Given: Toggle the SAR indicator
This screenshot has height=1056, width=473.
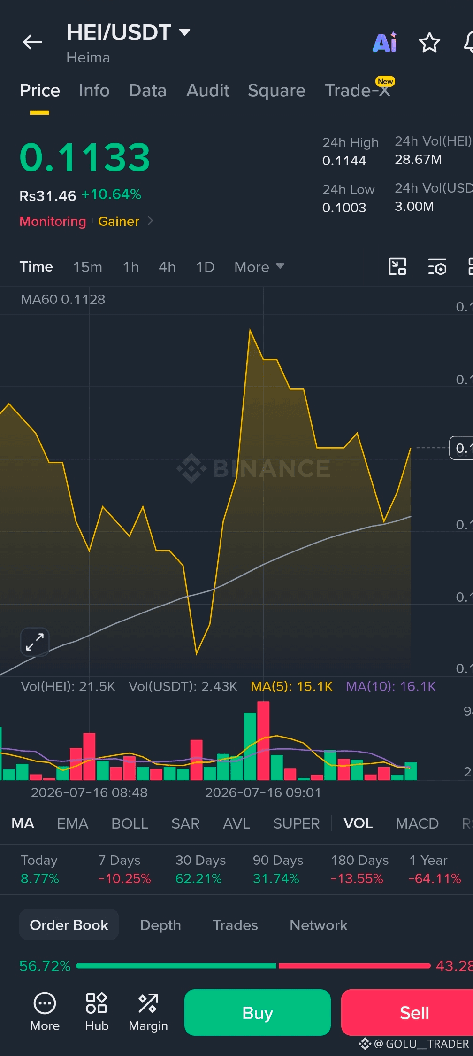Looking at the screenshot, I should coord(185,823).
